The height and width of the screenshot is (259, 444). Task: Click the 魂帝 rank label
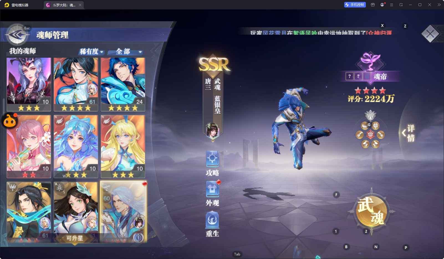coord(380,76)
